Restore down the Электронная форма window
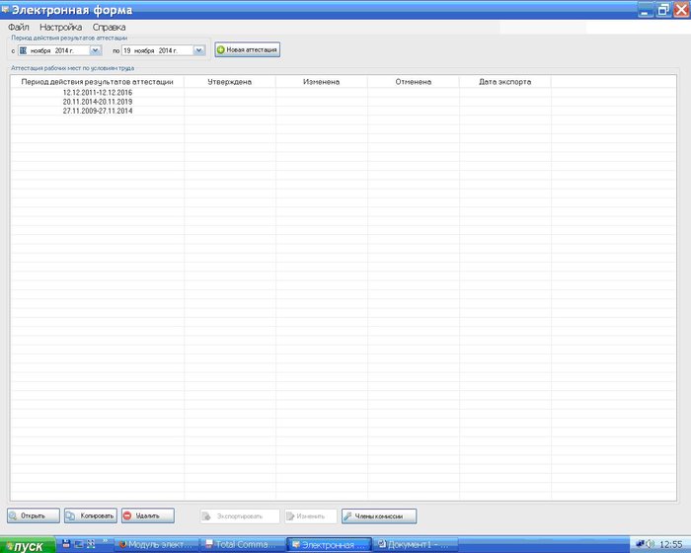This screenshot has width=691, height=553. tap(663, 10)
